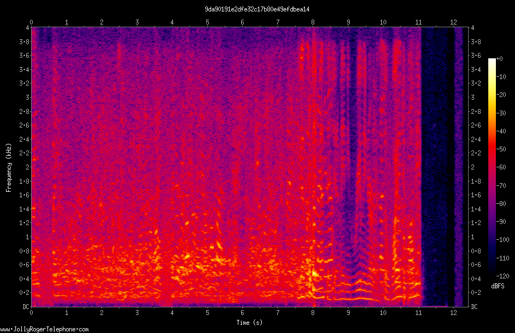Click the '1·2' tick on the right frequency axis
Viewport: 515px width, 333px height.
[x=476, y=223]
